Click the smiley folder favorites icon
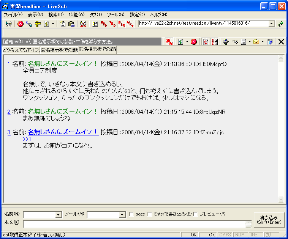Screen dimensions: 288x239 256,42
